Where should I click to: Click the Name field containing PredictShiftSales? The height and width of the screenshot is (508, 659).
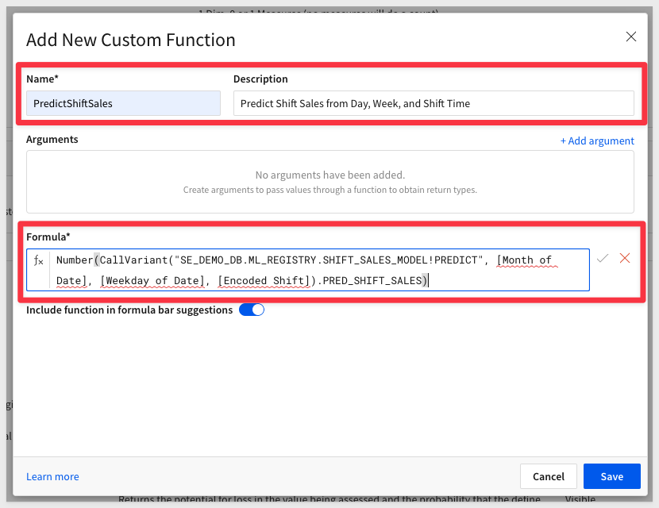click(x=123, y=103)
